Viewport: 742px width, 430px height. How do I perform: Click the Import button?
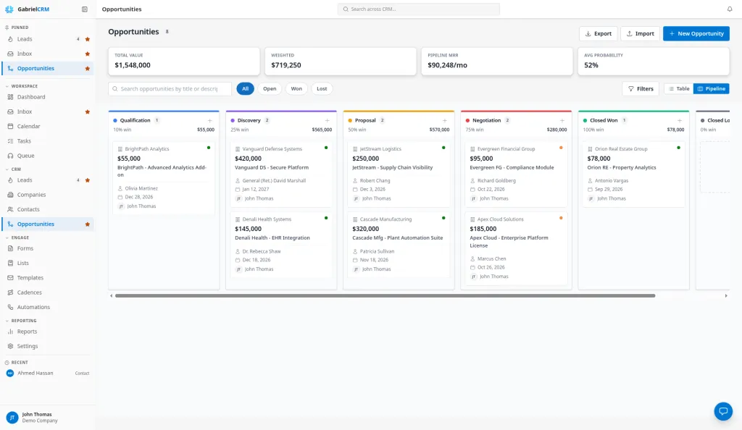pos(640,33)
